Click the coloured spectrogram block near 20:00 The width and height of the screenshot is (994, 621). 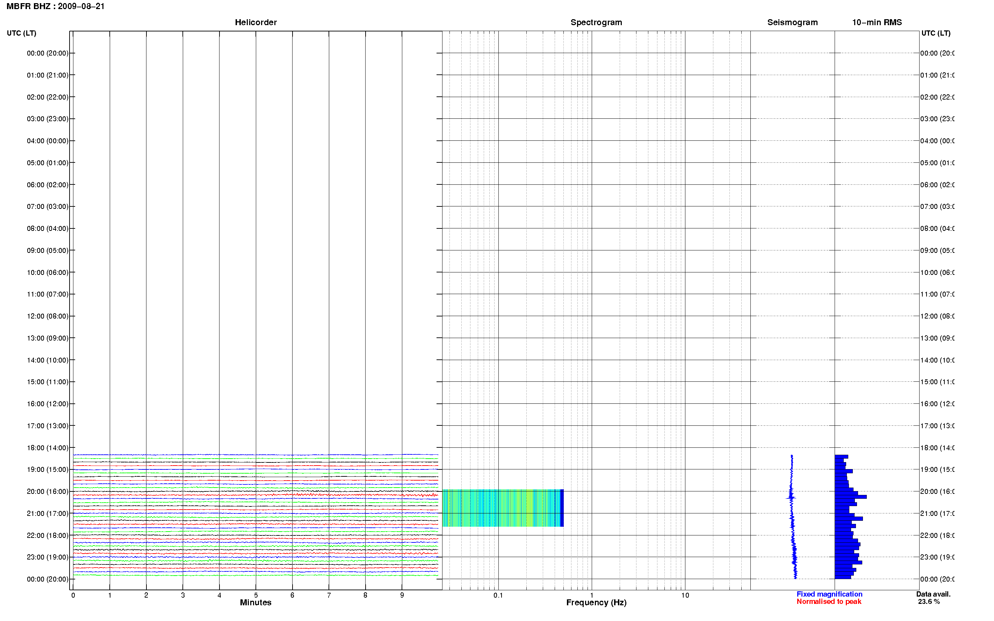[x=503, y=507]
